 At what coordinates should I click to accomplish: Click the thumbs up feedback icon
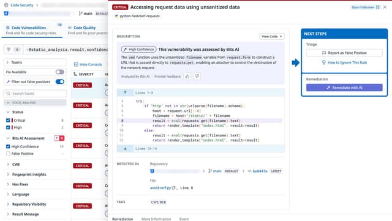pyautogui.click(x=187, y=77)
